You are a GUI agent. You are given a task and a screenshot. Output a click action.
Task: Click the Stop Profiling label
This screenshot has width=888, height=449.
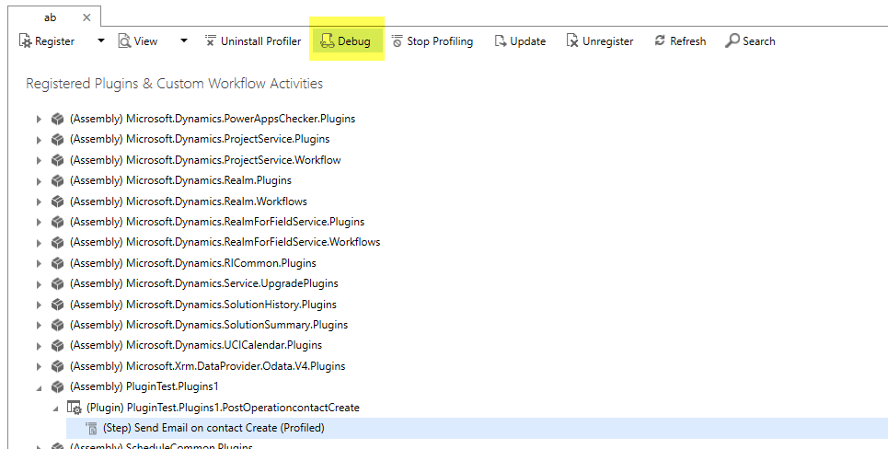(440, 41)
